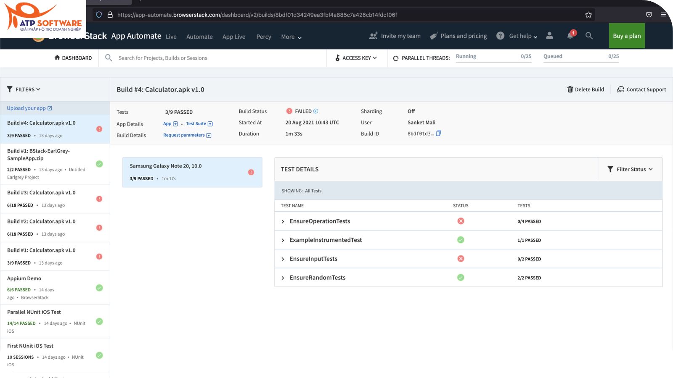
Task: Click the Access Key key icon
Action: click(x=337, y=58)
